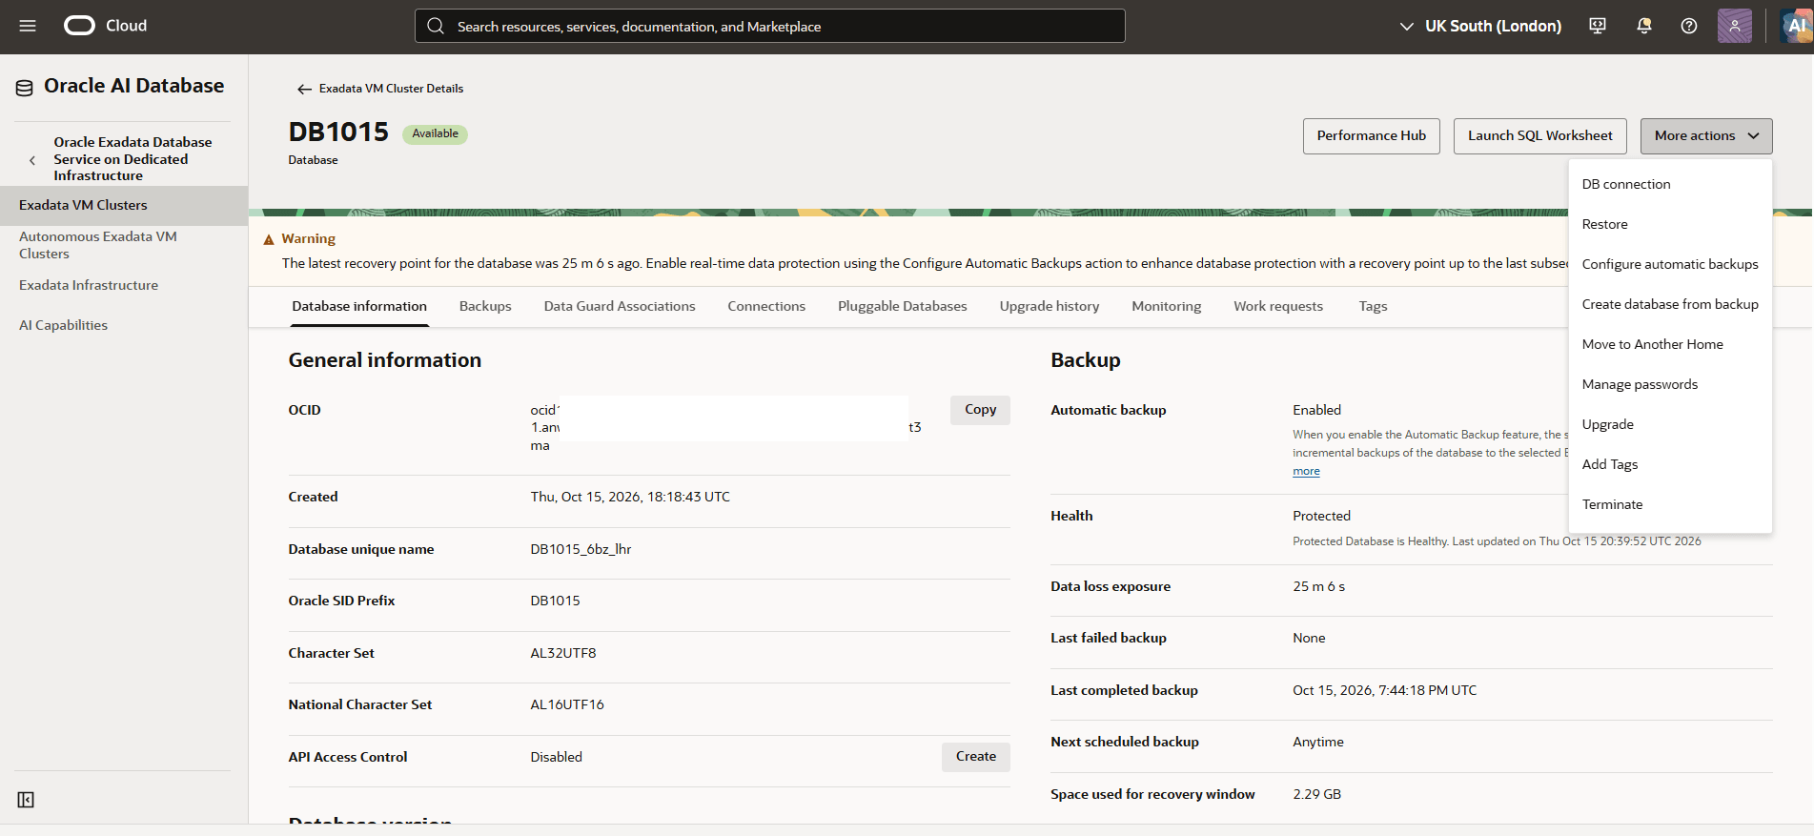This screenshot has width=1814, height=836.
Task: Switch to the Connections tab
Action: [x=766, y=306]
